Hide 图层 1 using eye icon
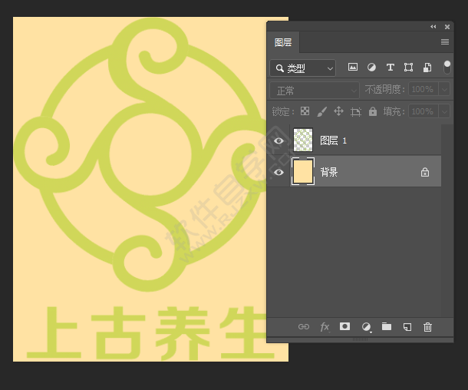This screenshot has height=390, width=468. pyautogui.click(x=278, y=140)
